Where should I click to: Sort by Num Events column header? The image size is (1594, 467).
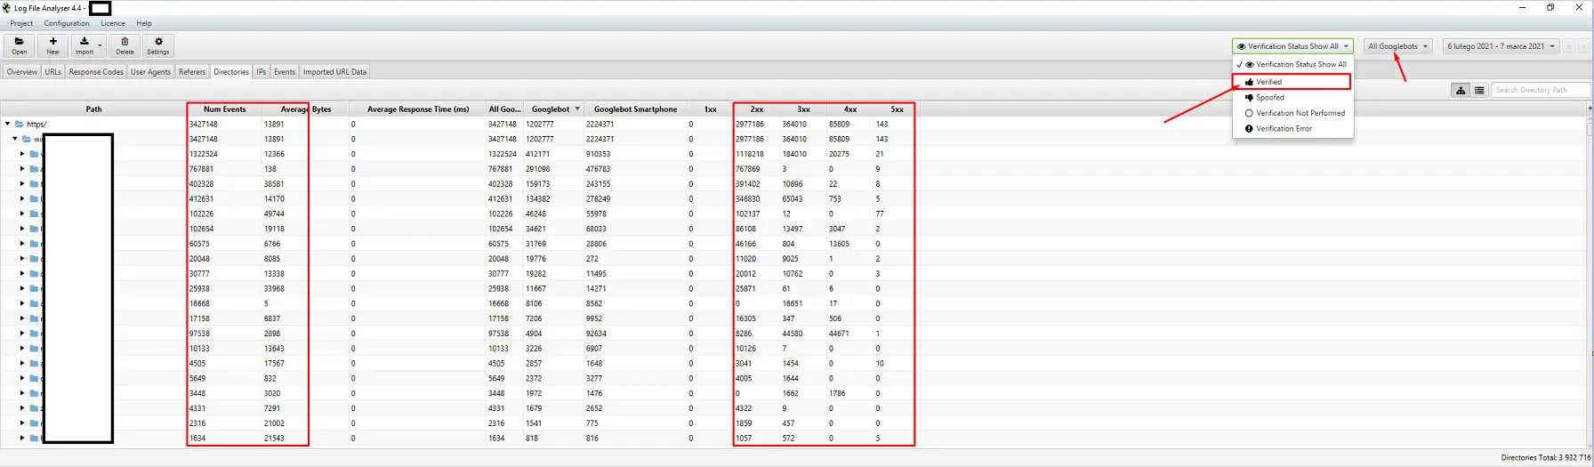224,109
